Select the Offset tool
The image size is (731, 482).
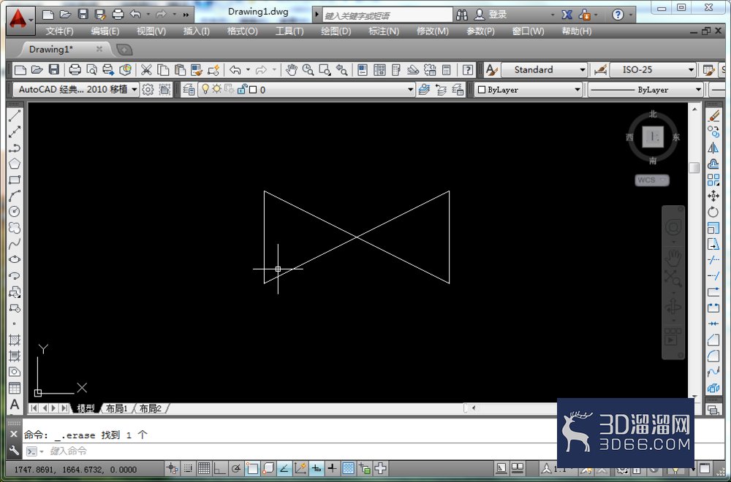(713, 164)
